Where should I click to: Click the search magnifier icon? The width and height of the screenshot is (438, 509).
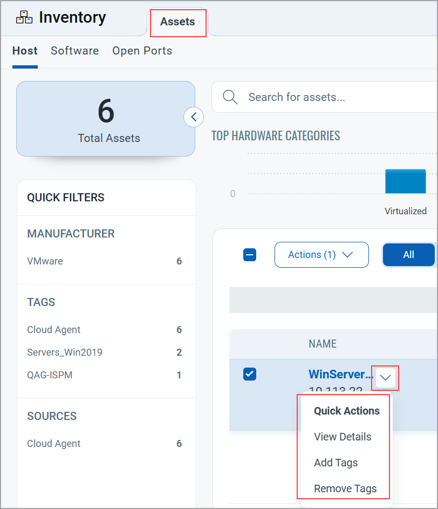[230, 97]
